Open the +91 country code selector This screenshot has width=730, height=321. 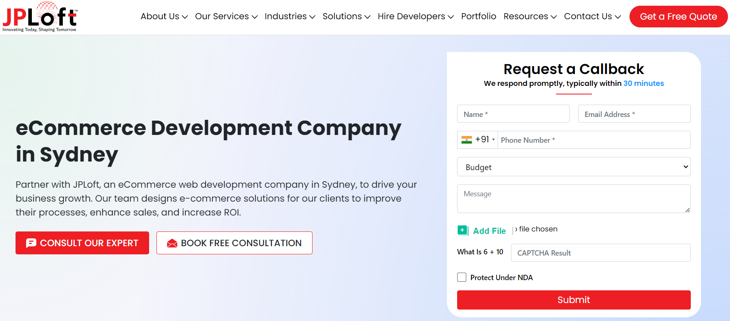click(x=478, y=140)
